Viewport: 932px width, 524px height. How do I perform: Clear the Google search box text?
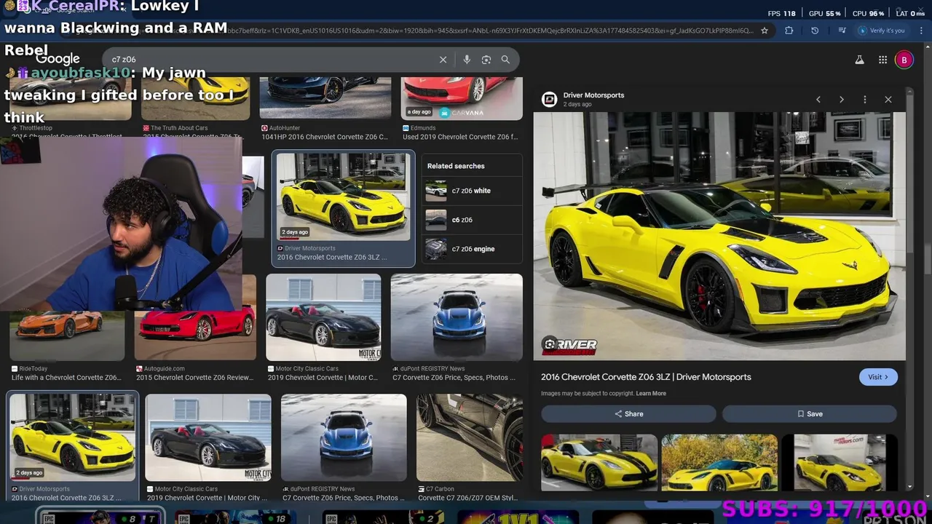tap(443, 60)
